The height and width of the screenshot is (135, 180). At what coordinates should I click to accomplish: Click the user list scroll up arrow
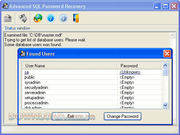tap(165, 65)
